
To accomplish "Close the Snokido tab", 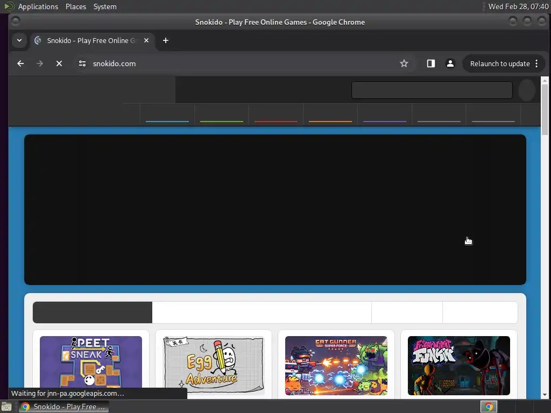I will (x=146, y=40).
